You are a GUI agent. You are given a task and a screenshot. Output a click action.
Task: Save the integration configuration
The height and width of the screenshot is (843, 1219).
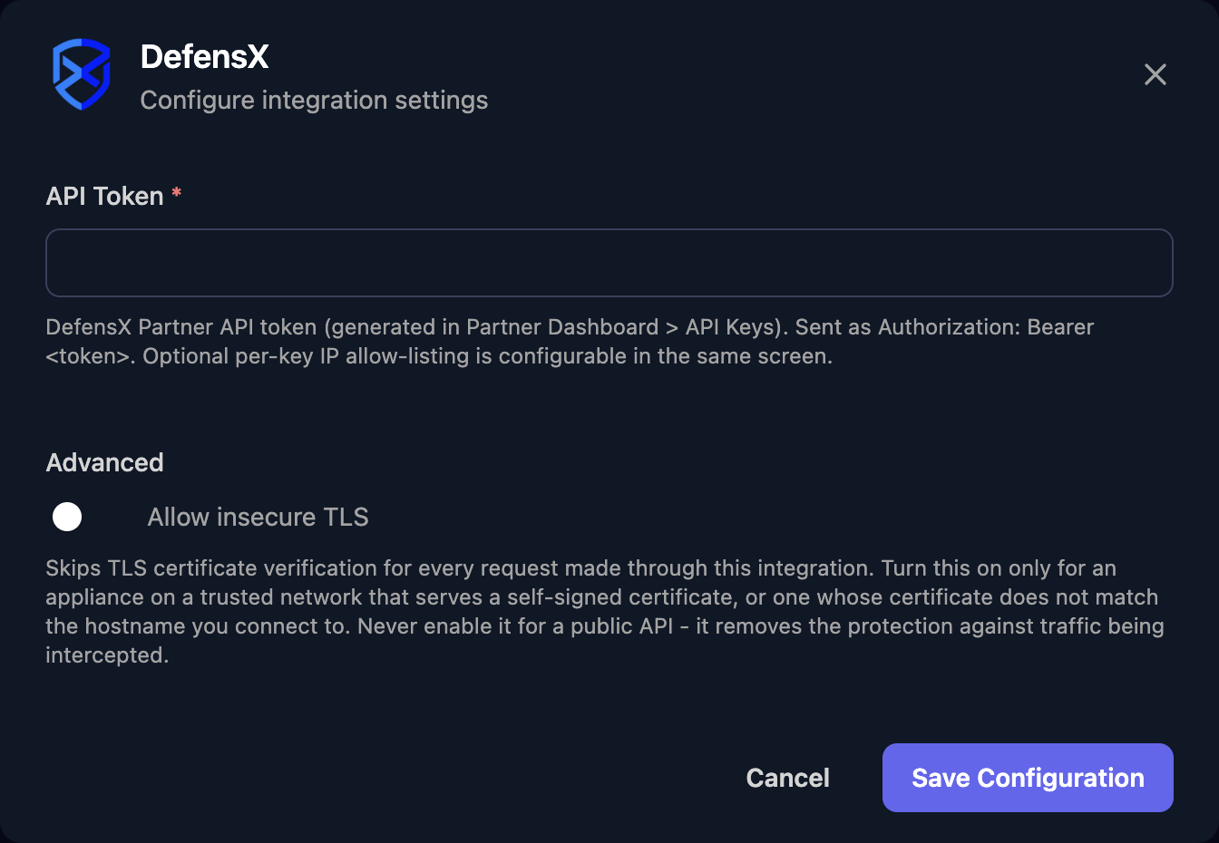pos(1028,778)
